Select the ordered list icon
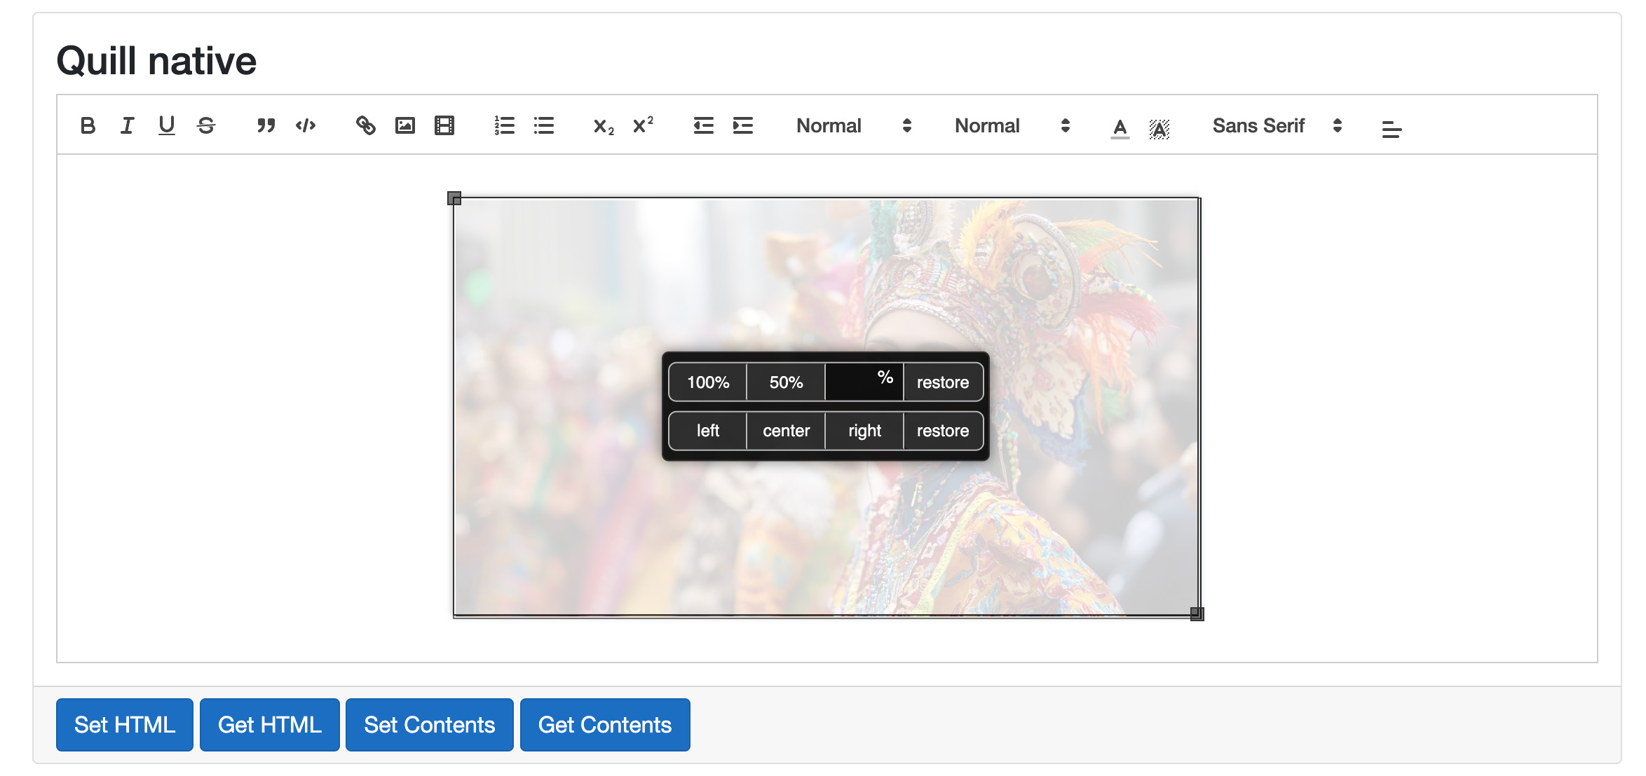Image resolution: width=1646 pixels, height=776 pixels. [505, 126]
